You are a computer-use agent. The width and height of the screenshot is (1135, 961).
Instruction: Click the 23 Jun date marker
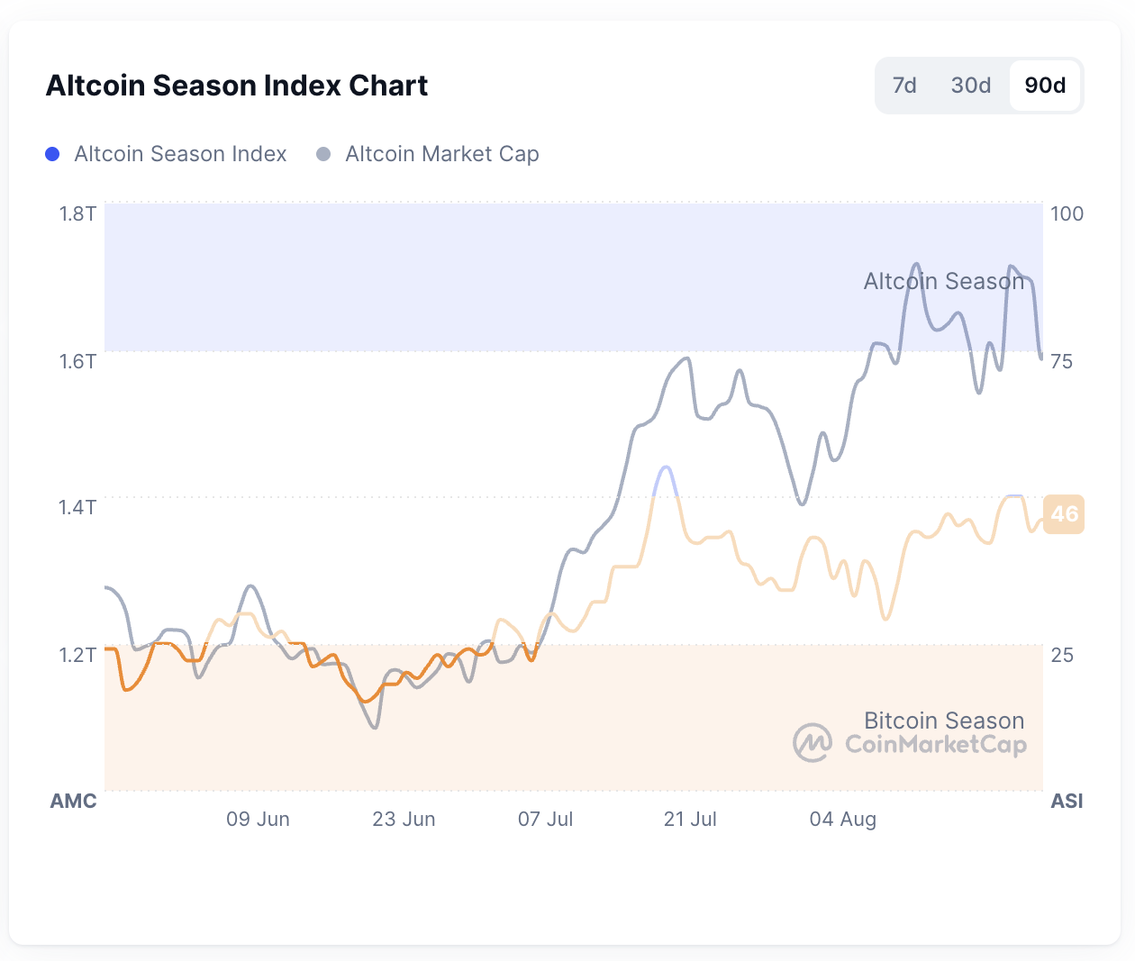point(404,819)
